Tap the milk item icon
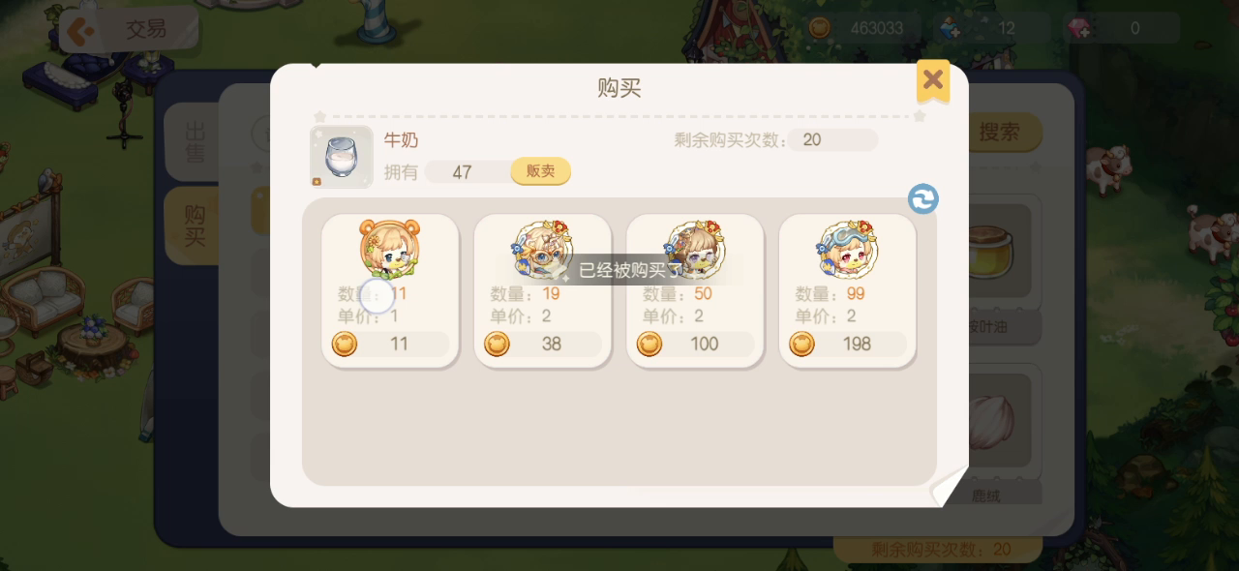The image size is (1239, 571). pos(341,157)
